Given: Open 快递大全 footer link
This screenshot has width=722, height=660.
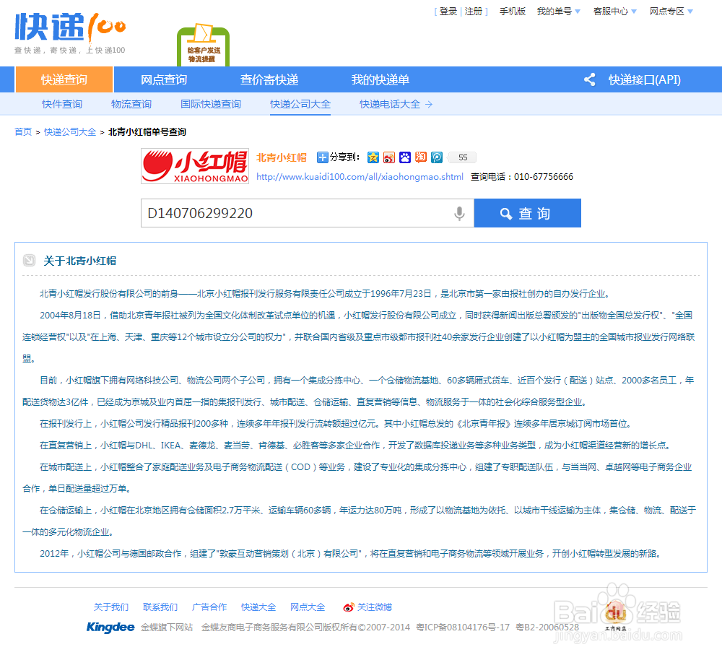Looking at the screenshot, I should [x=258, y=607].
